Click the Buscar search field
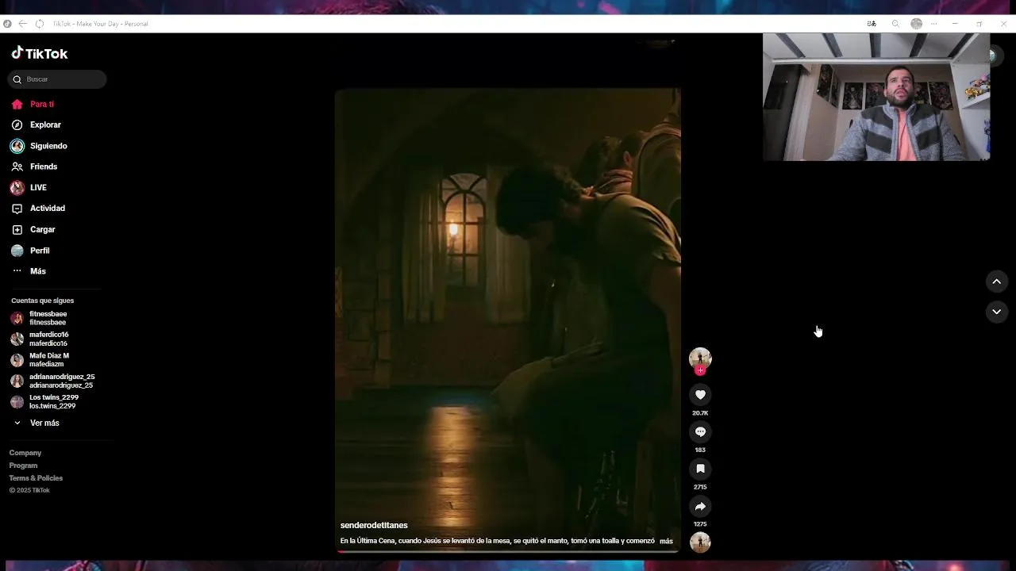Screen dimensions: 1016x571 pos(57,79)
